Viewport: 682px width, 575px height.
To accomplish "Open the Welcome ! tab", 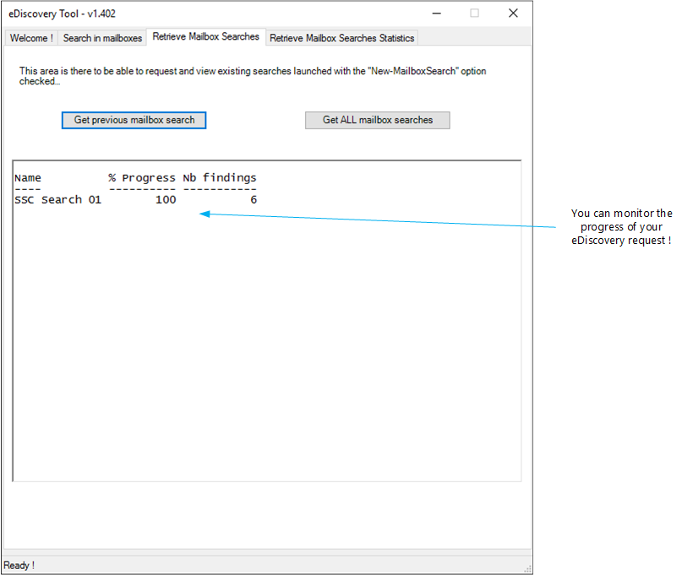I will 31,38.
